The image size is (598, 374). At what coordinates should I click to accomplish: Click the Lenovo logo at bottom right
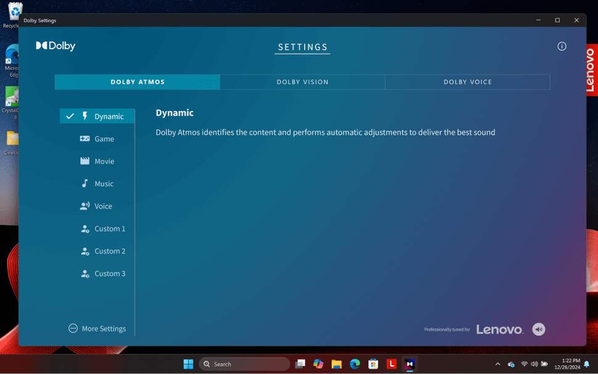(499, 330)
